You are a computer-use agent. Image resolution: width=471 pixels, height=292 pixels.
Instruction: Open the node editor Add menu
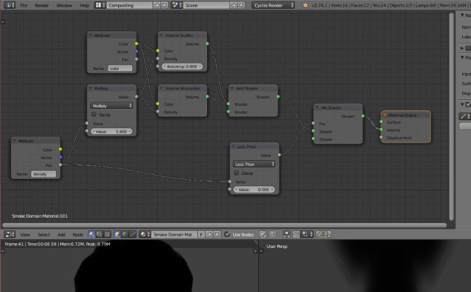click(x=61, y=235)
